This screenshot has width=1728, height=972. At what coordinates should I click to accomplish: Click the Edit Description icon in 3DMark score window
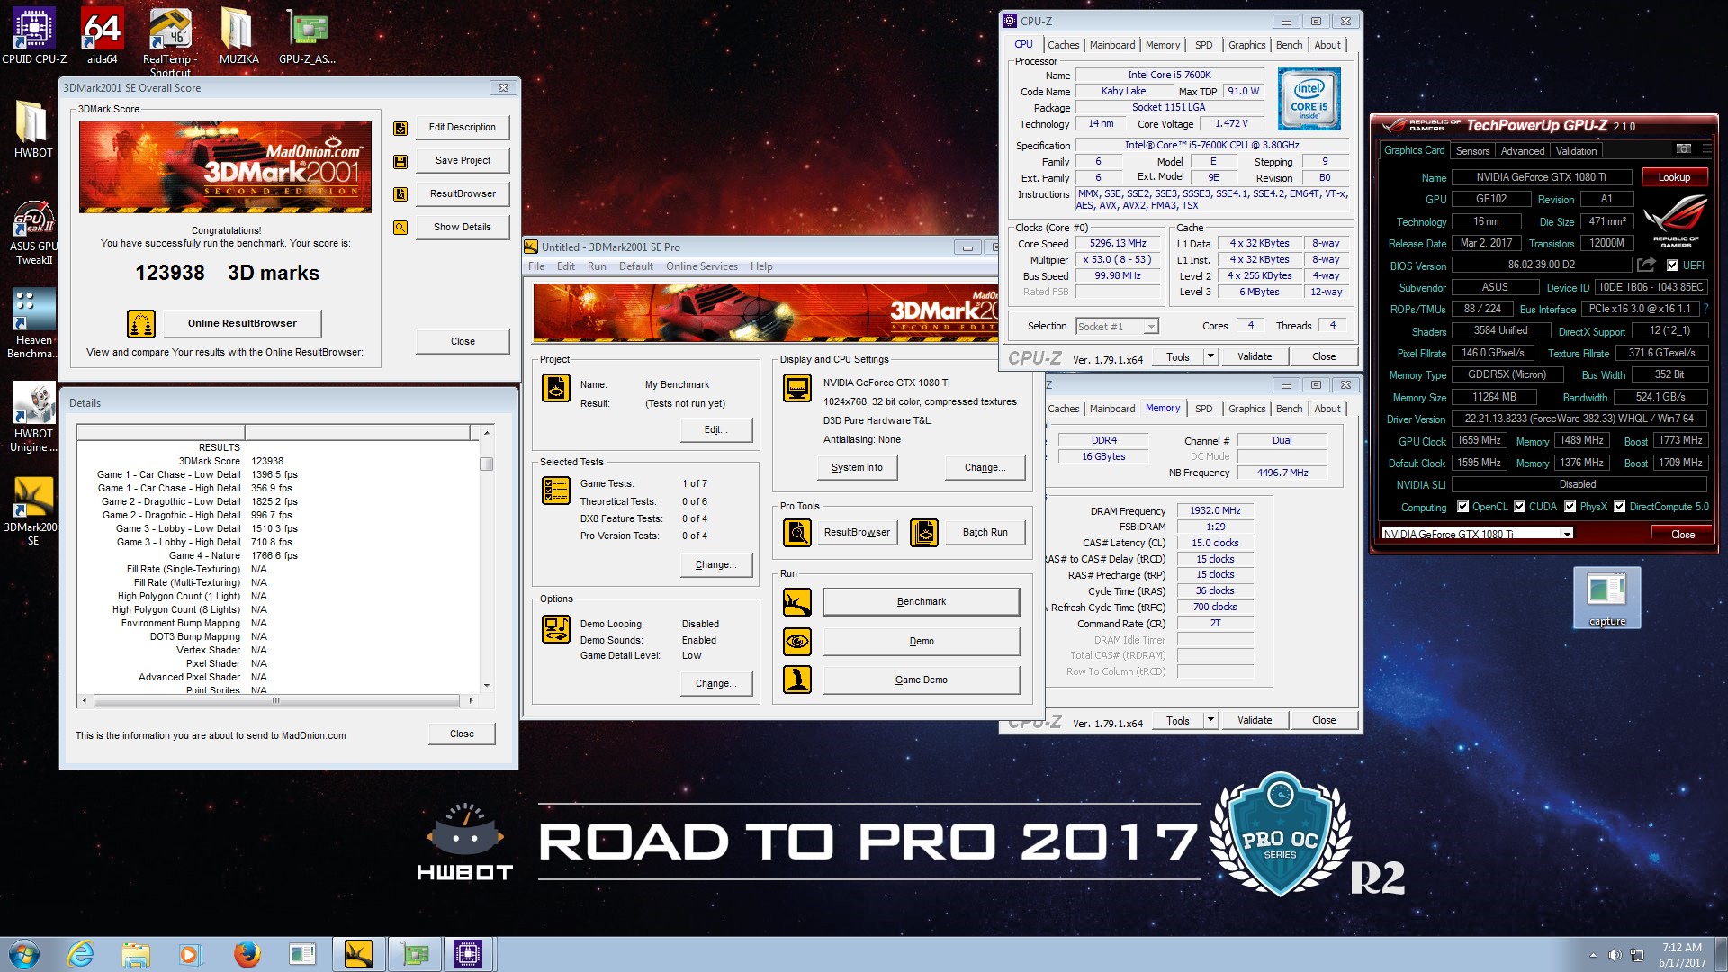coord(400,128)
